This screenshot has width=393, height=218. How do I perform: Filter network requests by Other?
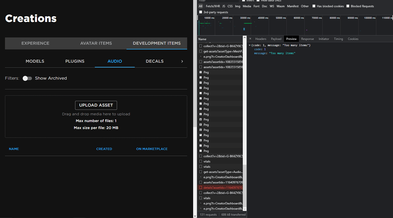click(x=305, y=6)
